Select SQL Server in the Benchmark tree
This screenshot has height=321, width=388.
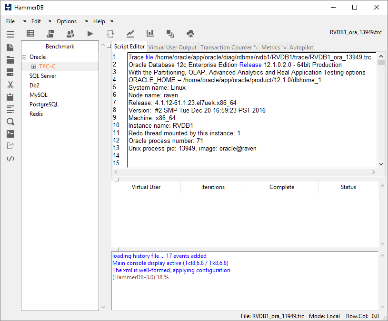[x=43, y=76]
